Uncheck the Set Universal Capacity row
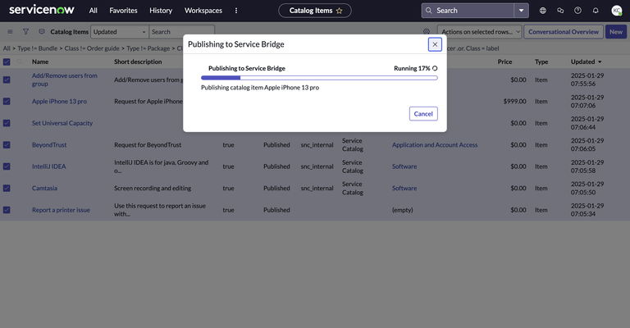The image size is (630, 328). [x=7, y=123]
